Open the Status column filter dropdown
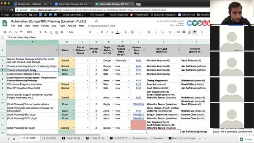The image size is (254, 143). point(73,50)
